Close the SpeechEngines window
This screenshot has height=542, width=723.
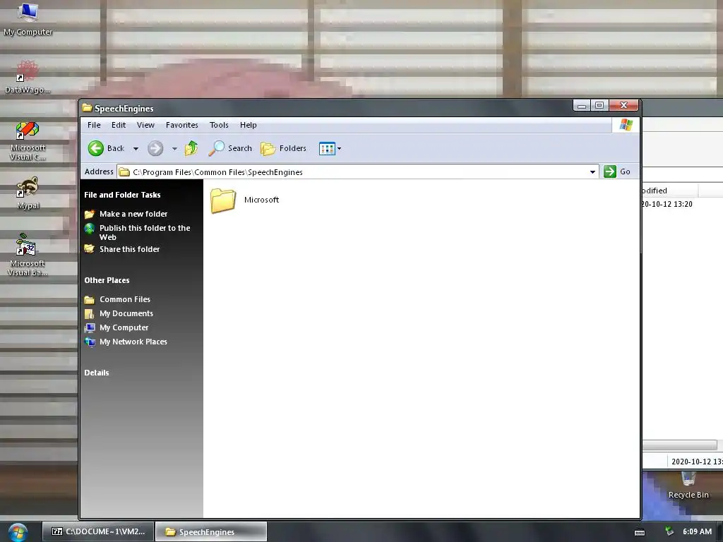click(623, 106)
